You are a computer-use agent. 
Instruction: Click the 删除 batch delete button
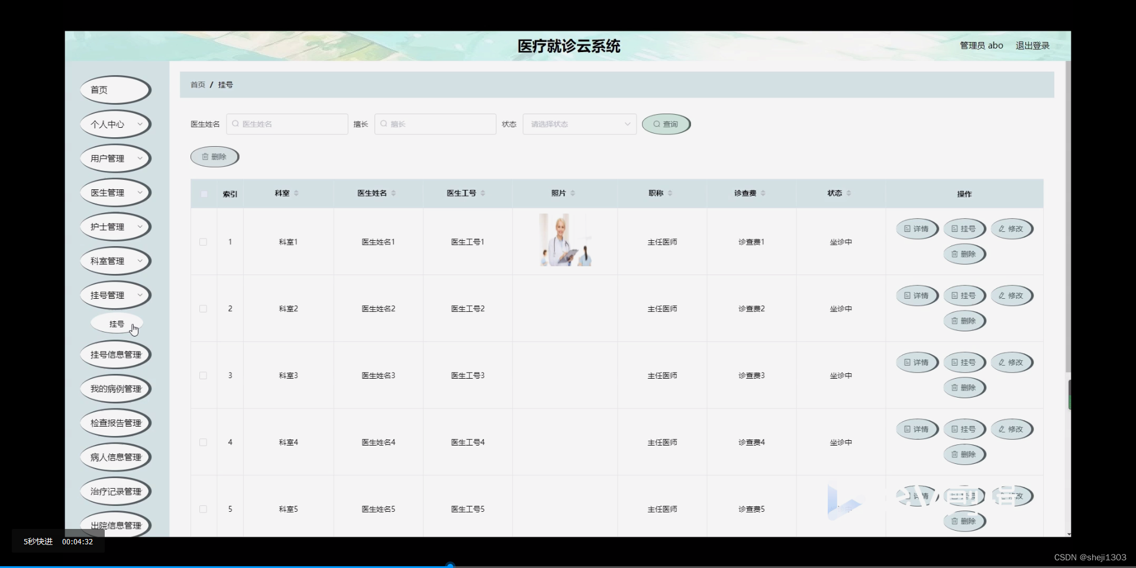pyautogui.click(x=214, y=156)
